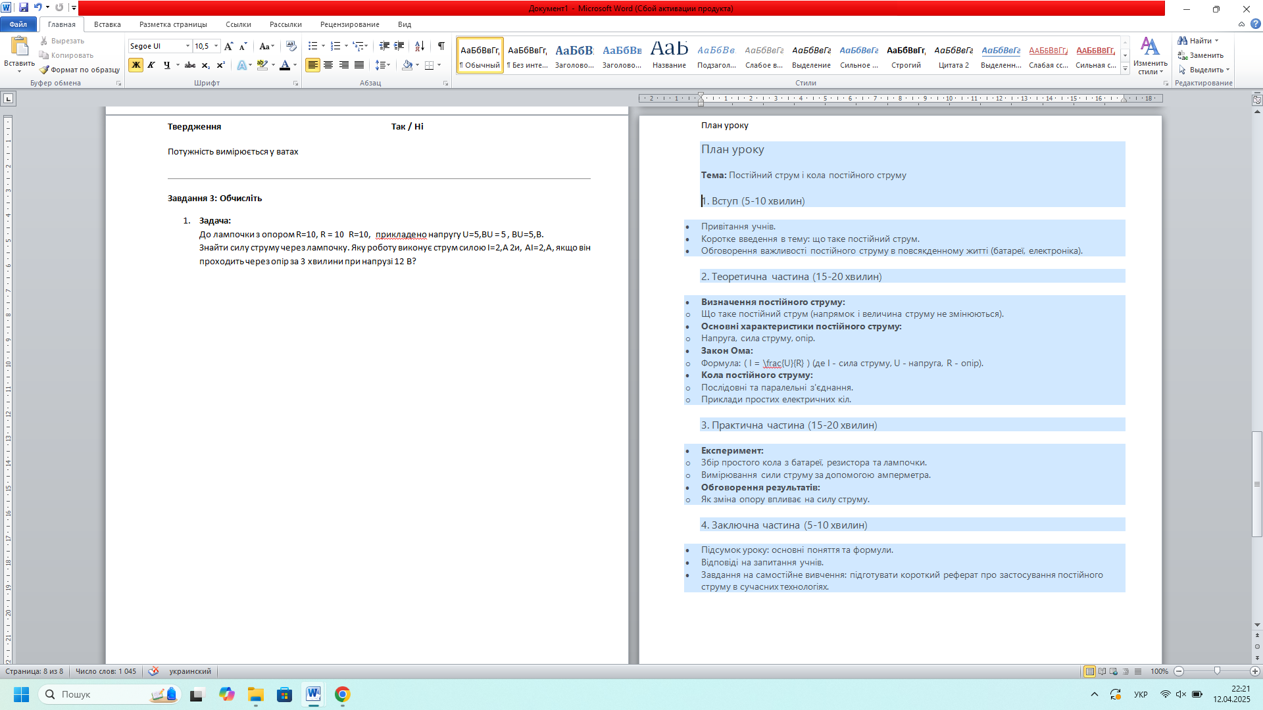Open the Font dialog launcher (Шрифт)
1263x710 pixels.
pyautogui.click(x=295, y=83)
